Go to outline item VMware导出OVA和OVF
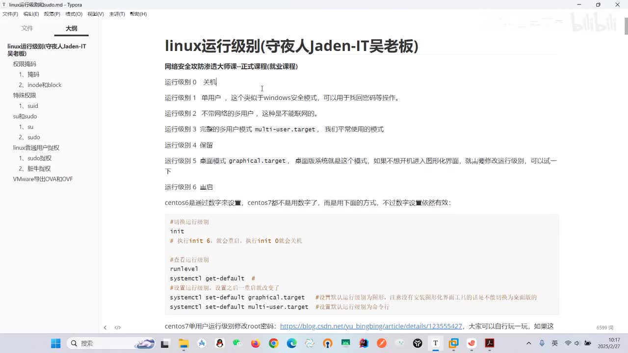This screenshot has height=353, width=628. tap(43, 179)
